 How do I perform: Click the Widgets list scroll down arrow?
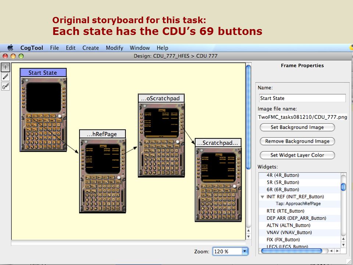tap(343, 245)
